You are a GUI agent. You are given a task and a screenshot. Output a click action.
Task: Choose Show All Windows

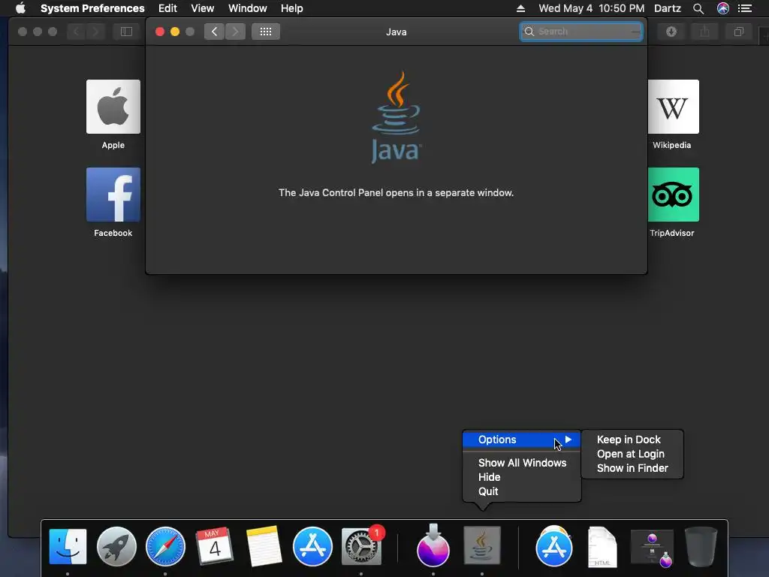[522, 463]
